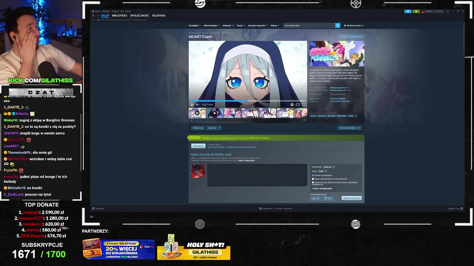The height and width of the screenshot is (266, 474).
Task: Go back with Steam back arrow
Action: pyautogui.click(x=93, y=16)
